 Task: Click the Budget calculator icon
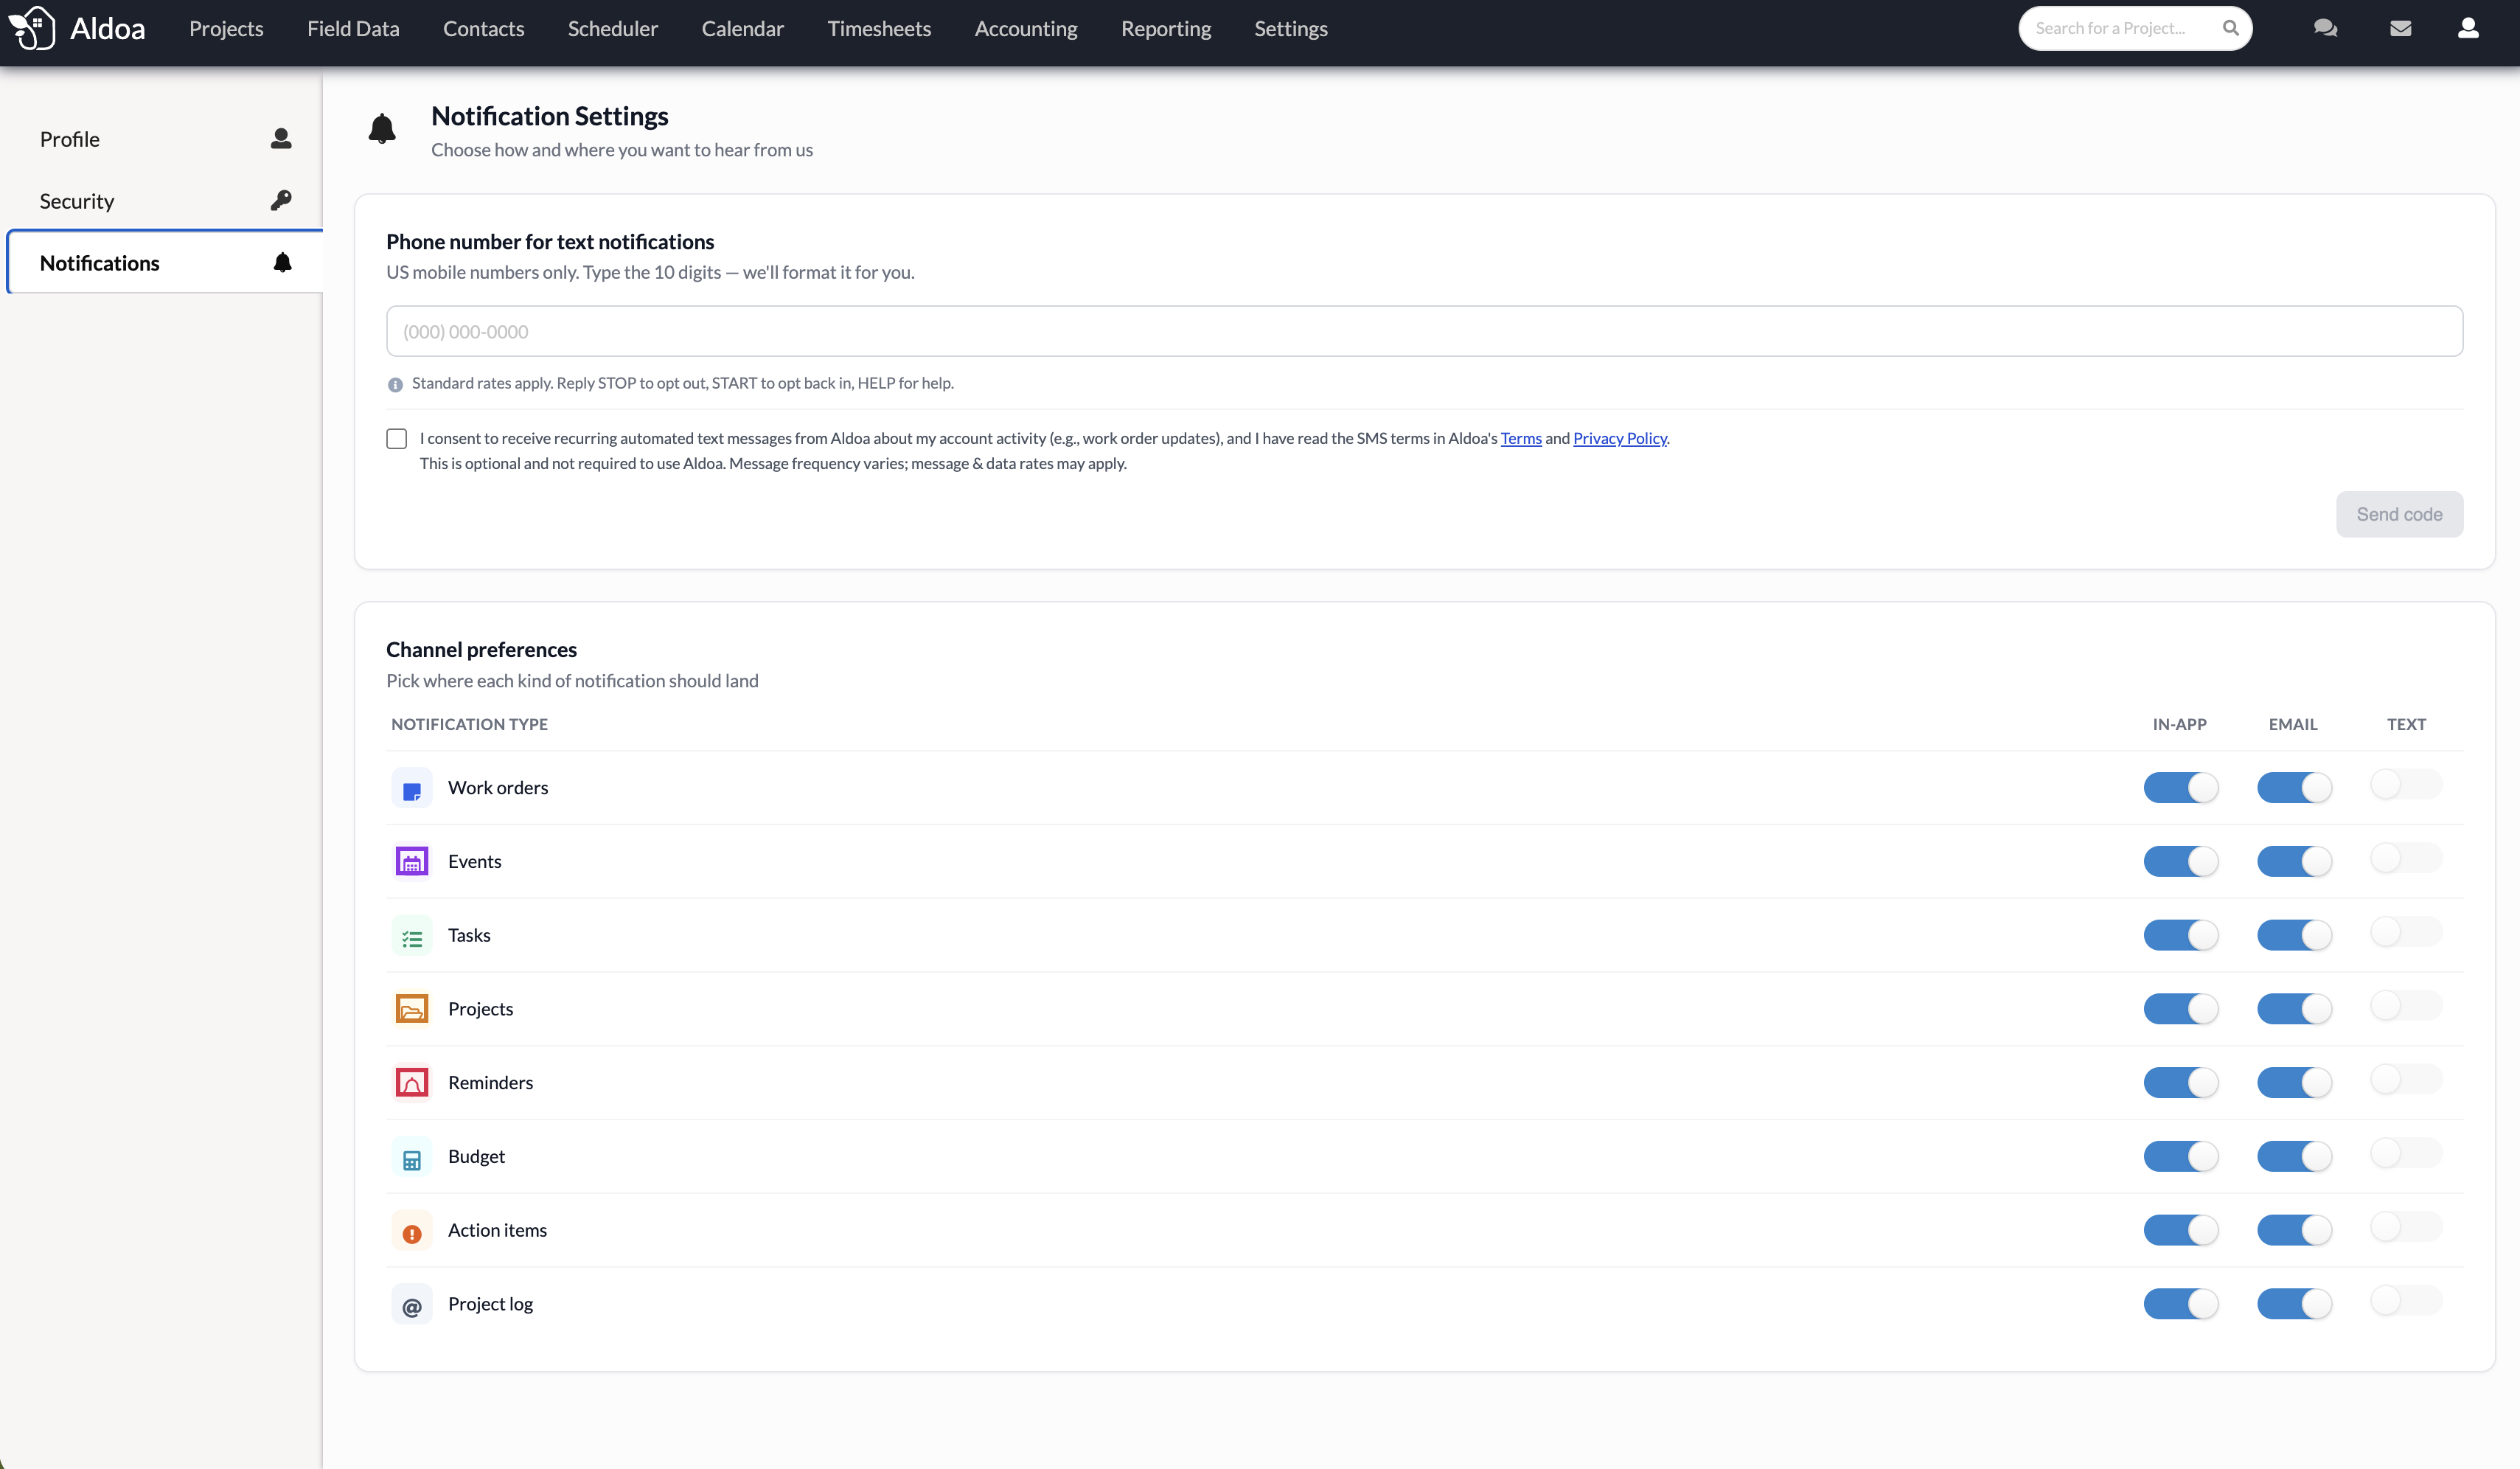tap(411, 1157)
